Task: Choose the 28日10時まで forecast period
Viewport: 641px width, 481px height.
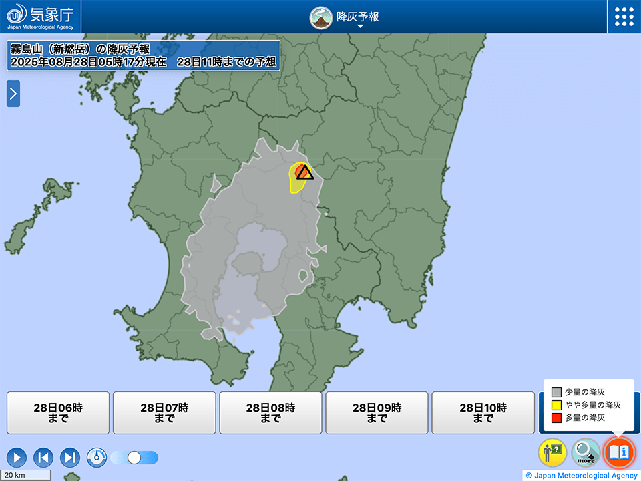Action: click(x=483, y=413)
